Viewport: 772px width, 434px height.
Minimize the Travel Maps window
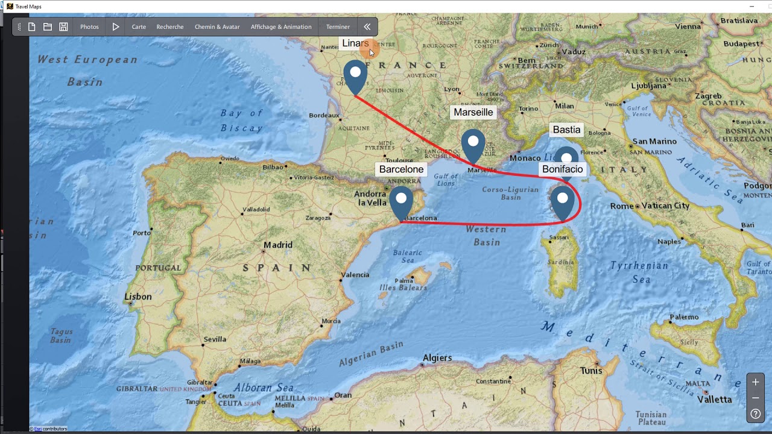[x=751, y=6]
